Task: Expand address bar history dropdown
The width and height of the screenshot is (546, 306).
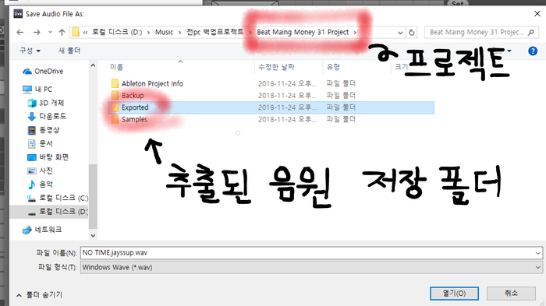Action: [400, 33]
